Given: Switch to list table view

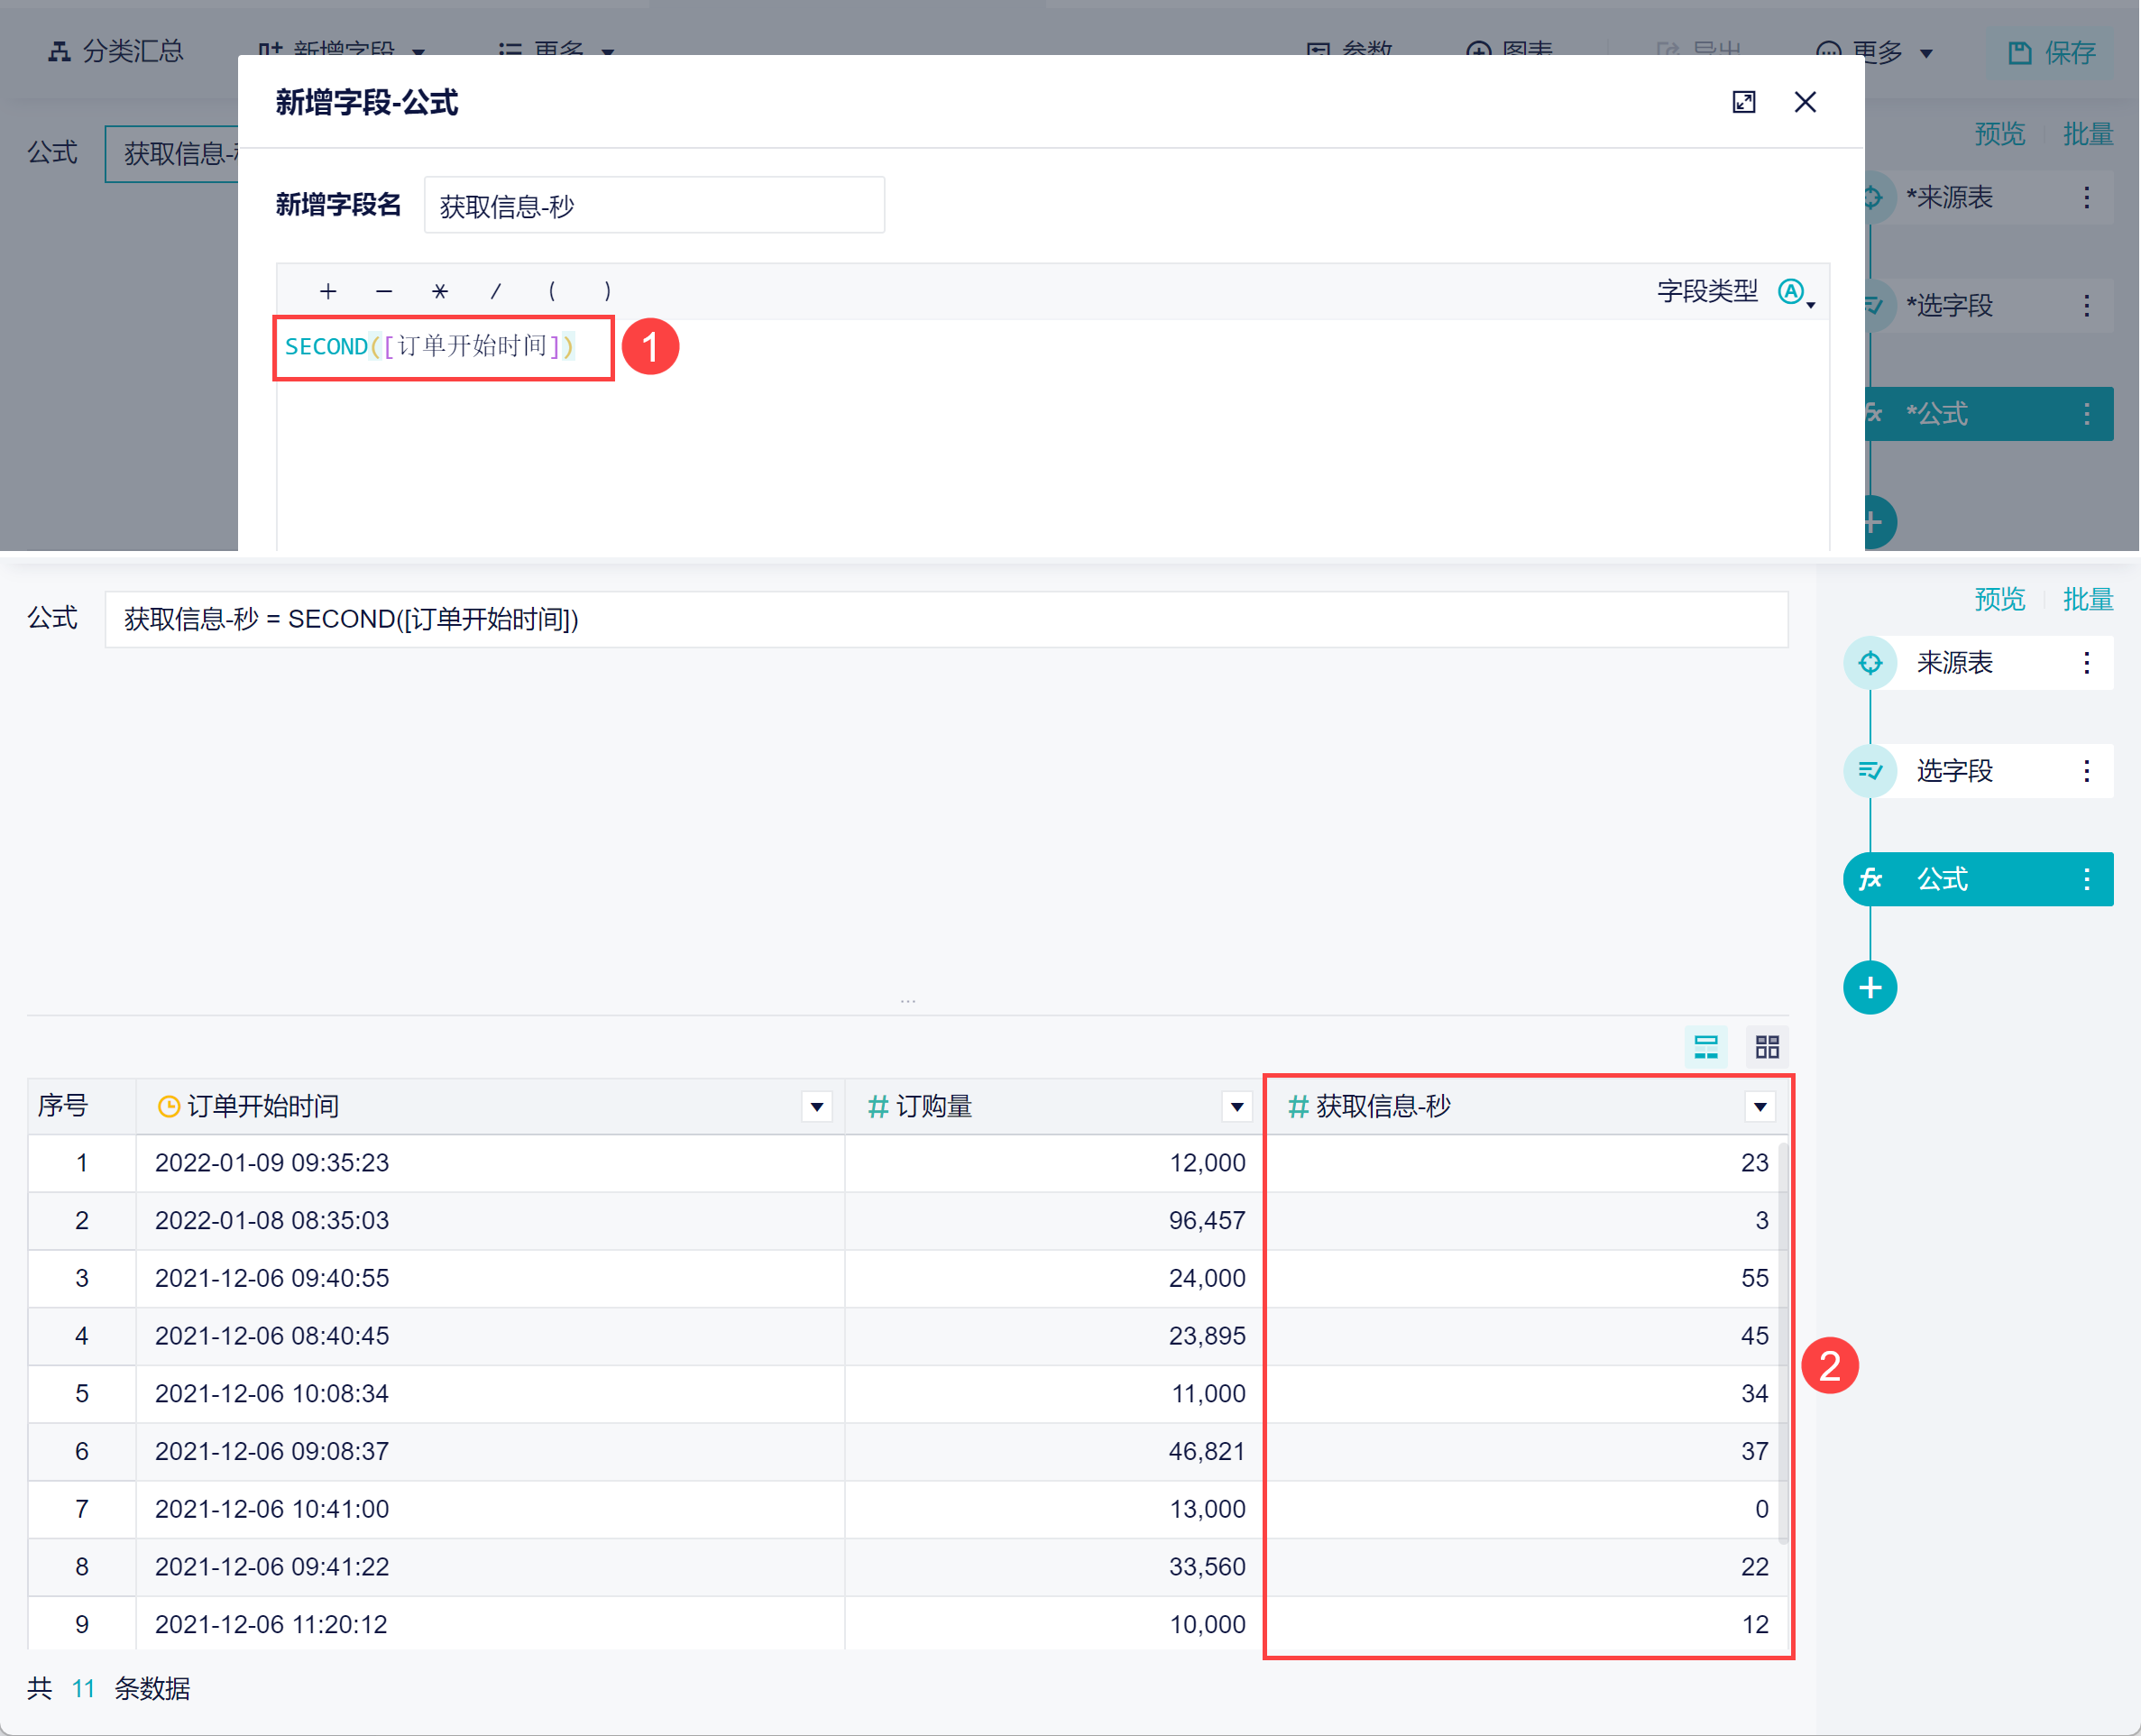Looking at the screenshot, I should (1706, 1047).
